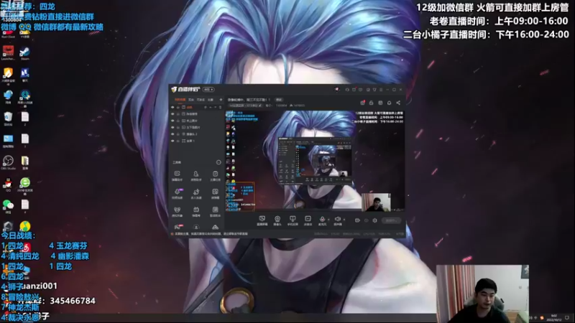The image size is (575, 323).
Task: Open the mode pill dropdown beside app logo
Action: click(208, 89)
